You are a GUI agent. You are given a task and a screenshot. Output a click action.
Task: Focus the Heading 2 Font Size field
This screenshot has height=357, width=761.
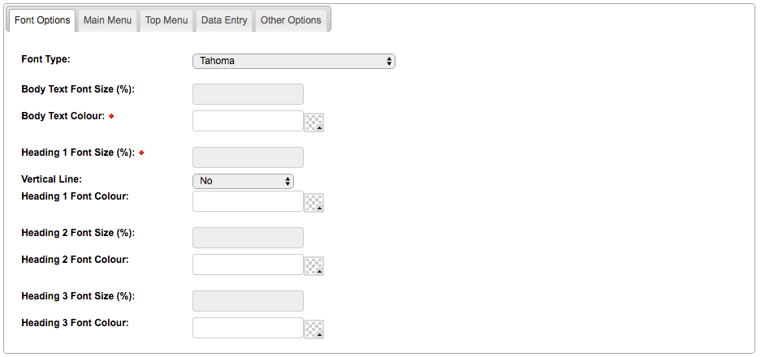coord(248,238)
